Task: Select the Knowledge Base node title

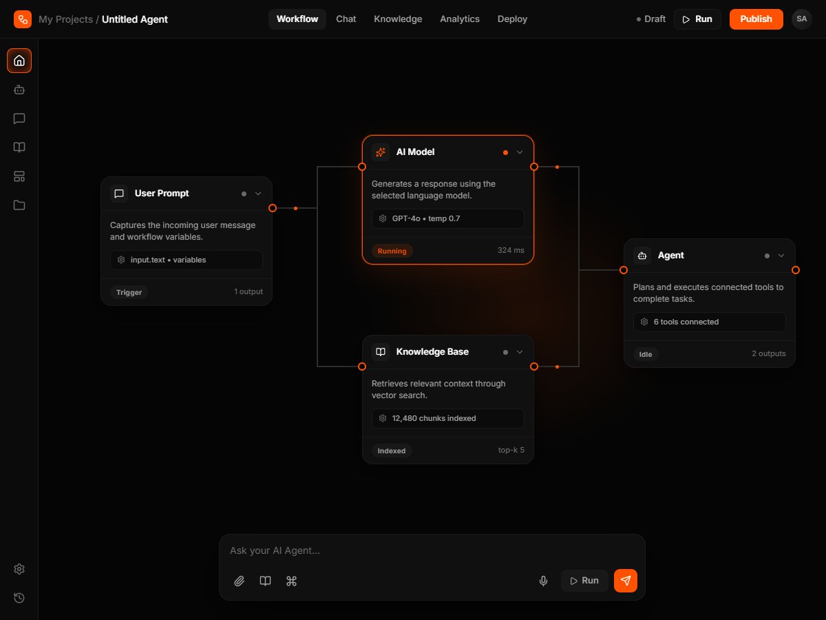Action: 432,352
